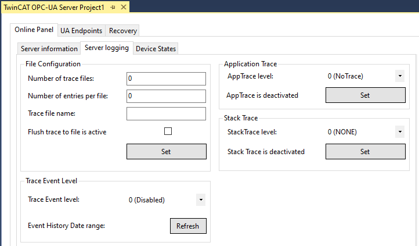This screenshot has width=419, height=246.
Task: Click the 'Application Trace' group title
Action: 250,64
